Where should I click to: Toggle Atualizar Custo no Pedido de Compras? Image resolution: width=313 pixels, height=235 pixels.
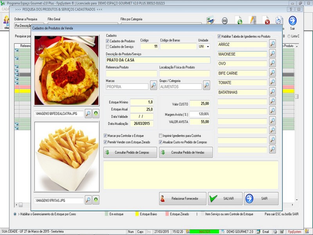(x=160, y=142)
